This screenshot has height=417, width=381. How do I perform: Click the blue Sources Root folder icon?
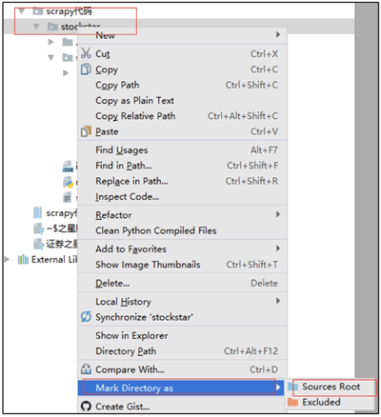[x=292, y=387]
